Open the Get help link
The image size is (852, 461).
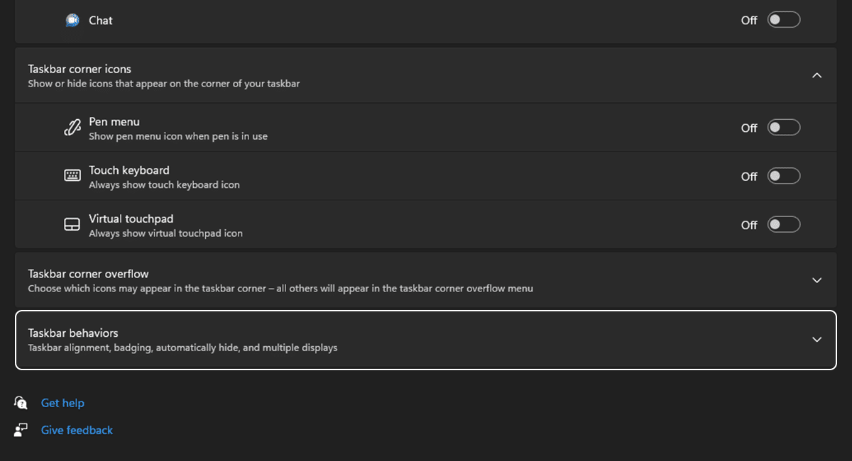coord(62,403)
